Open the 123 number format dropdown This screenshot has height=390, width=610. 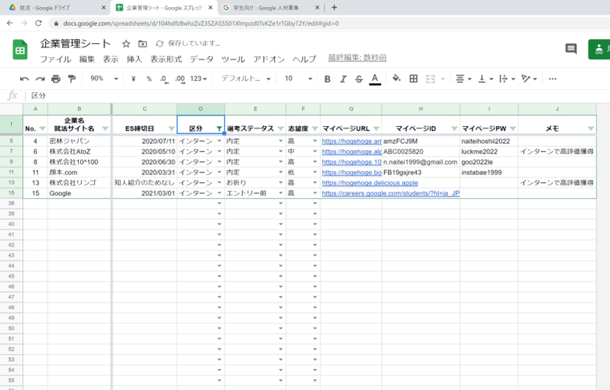(x=199, y=79)
